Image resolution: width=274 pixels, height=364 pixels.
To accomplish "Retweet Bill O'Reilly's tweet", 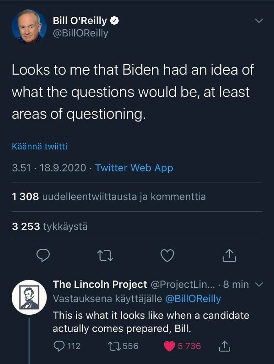I will pyautogui.click(x=105, y=256).
